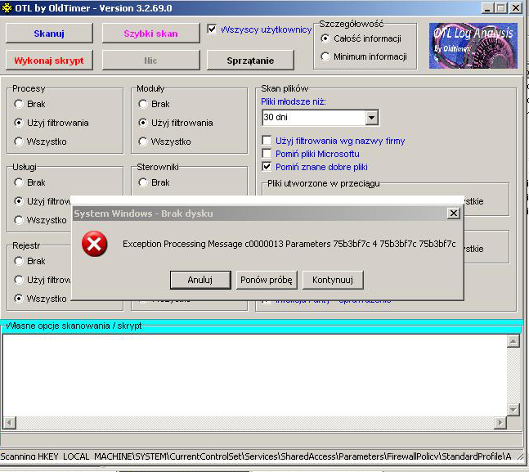The image size is (529, 472).
Task: Close the Brak dysku error dialog
Action: 454,213
